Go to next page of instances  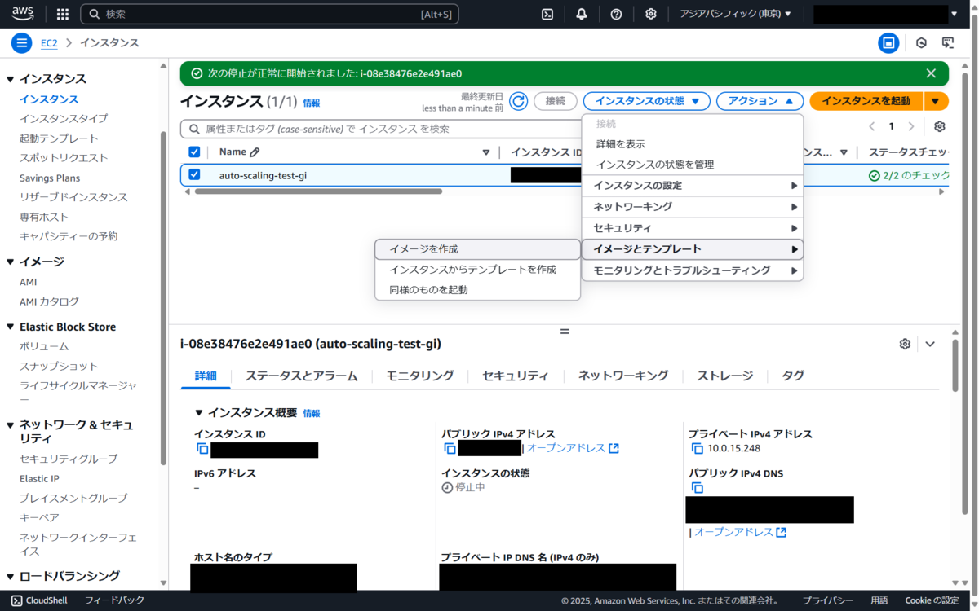tap(911, 126)
